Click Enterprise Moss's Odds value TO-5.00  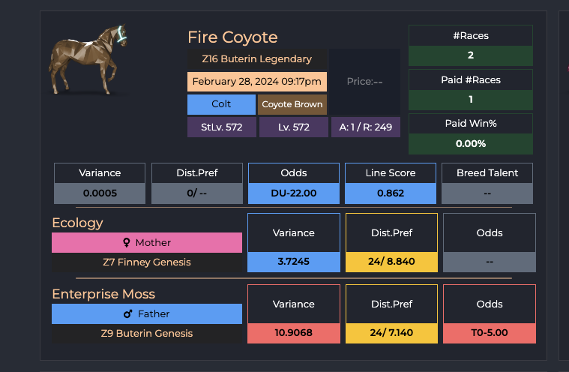490,333
